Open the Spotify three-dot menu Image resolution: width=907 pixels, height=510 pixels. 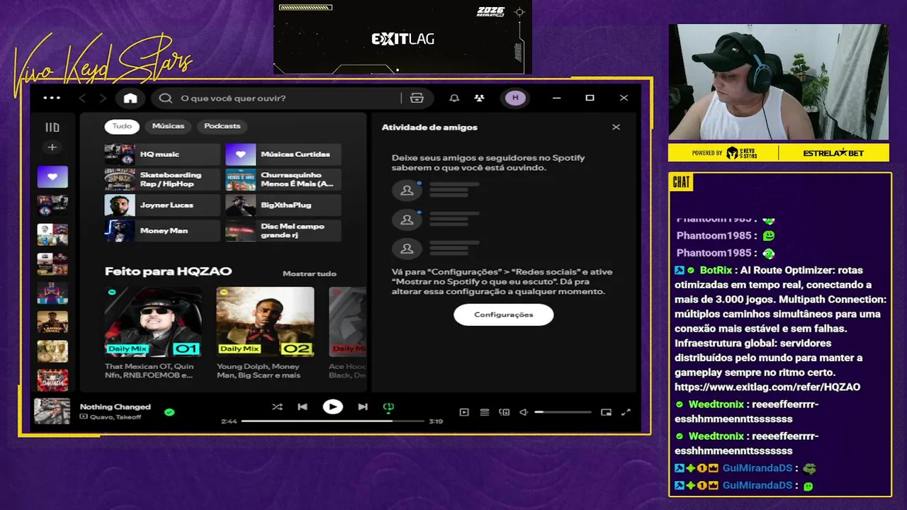52,98
